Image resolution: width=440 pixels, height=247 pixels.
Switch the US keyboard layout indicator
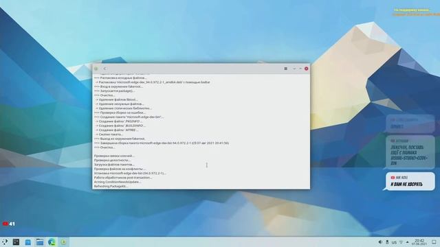(394, 242)
